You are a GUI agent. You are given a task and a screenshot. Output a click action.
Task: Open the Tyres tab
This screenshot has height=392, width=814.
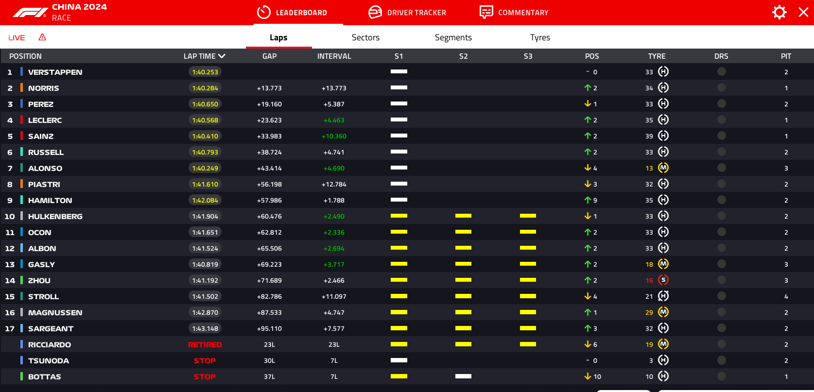pyautogui.click(x=540, y=37)
